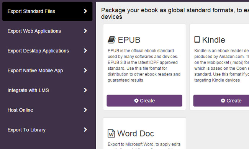Click the Word Doc file icon
249x149 pixels.
[111, 133]
